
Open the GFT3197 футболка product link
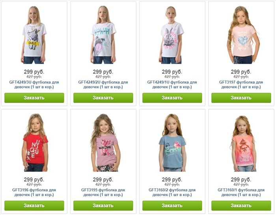(241, 85)
